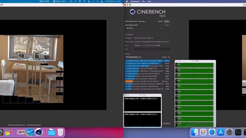Click the 55°C temperature monitor Dock icon

pos(22,132)
